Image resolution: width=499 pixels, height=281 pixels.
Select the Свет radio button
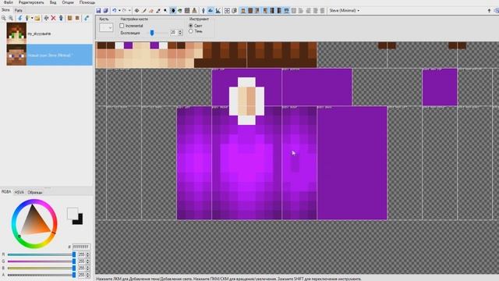pyautogui.click(x=191, y=26)
